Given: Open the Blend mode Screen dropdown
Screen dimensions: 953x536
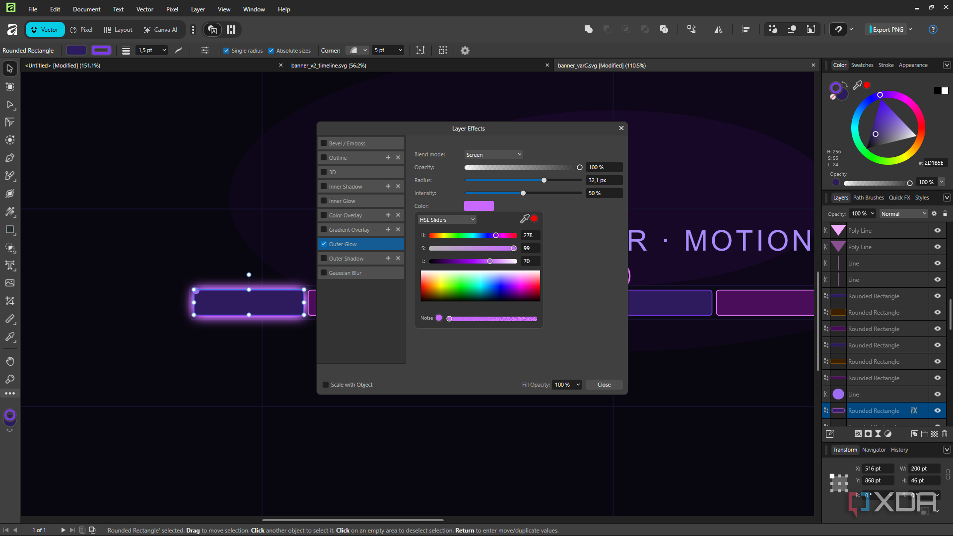Looking at the screenshot, I should pyautogui.click(x=493, y=155).
